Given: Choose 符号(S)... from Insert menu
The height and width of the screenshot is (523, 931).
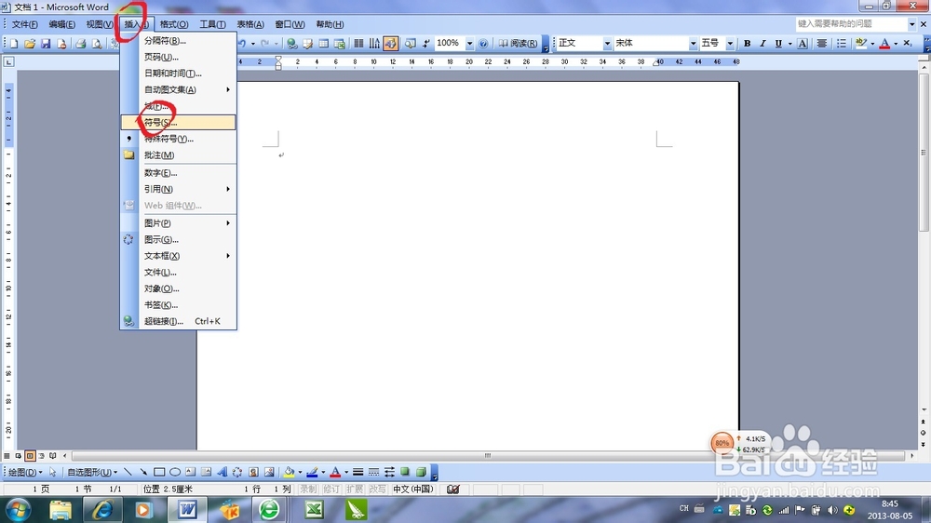Looking at the screenshot, I should click(178, 122).
